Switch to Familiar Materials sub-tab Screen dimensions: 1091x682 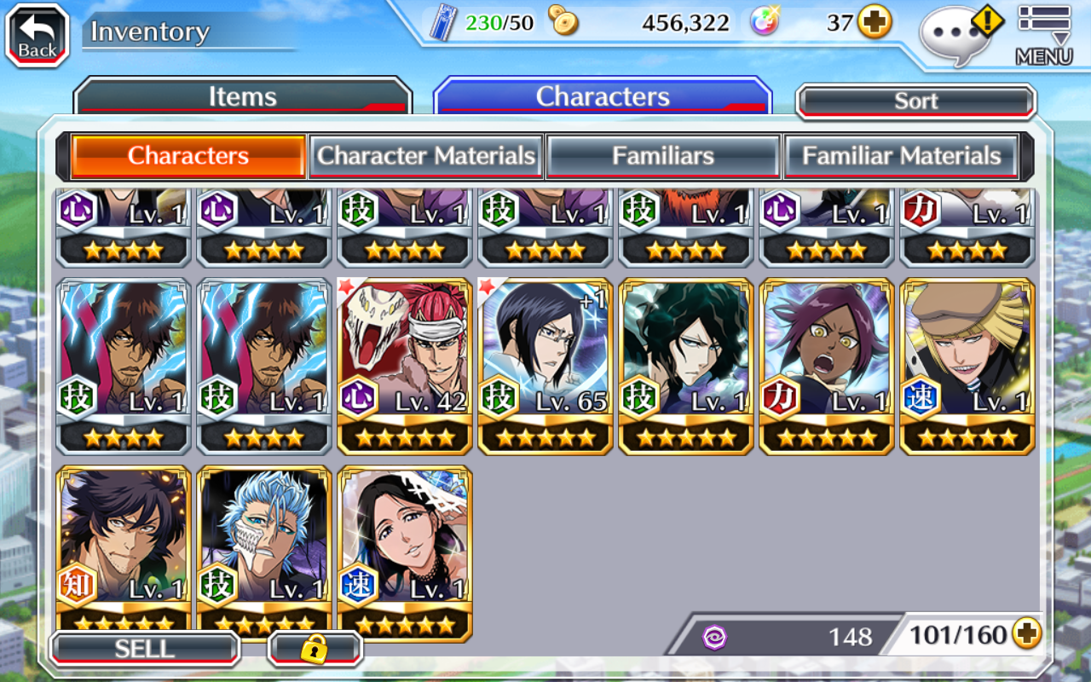tap(901, 156)
